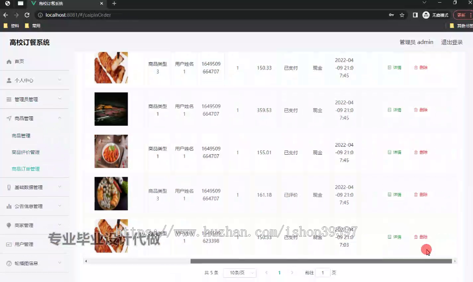Delete the 359.53 order
473x282 pixels.
(421, 110)
